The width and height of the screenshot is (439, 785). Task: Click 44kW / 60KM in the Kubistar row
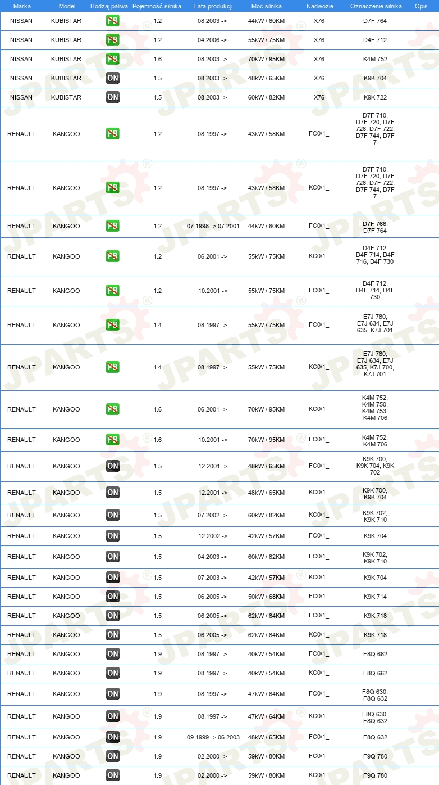266,21
